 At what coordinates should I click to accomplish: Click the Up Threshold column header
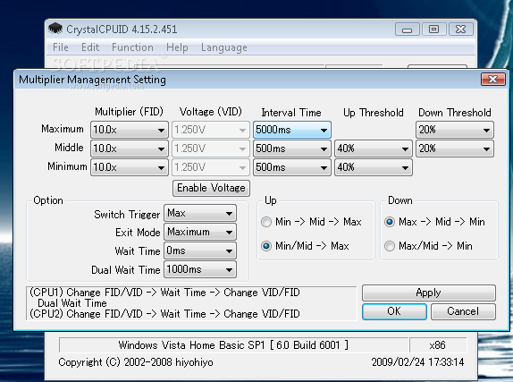pyautogui.click(x=374, y=113)
